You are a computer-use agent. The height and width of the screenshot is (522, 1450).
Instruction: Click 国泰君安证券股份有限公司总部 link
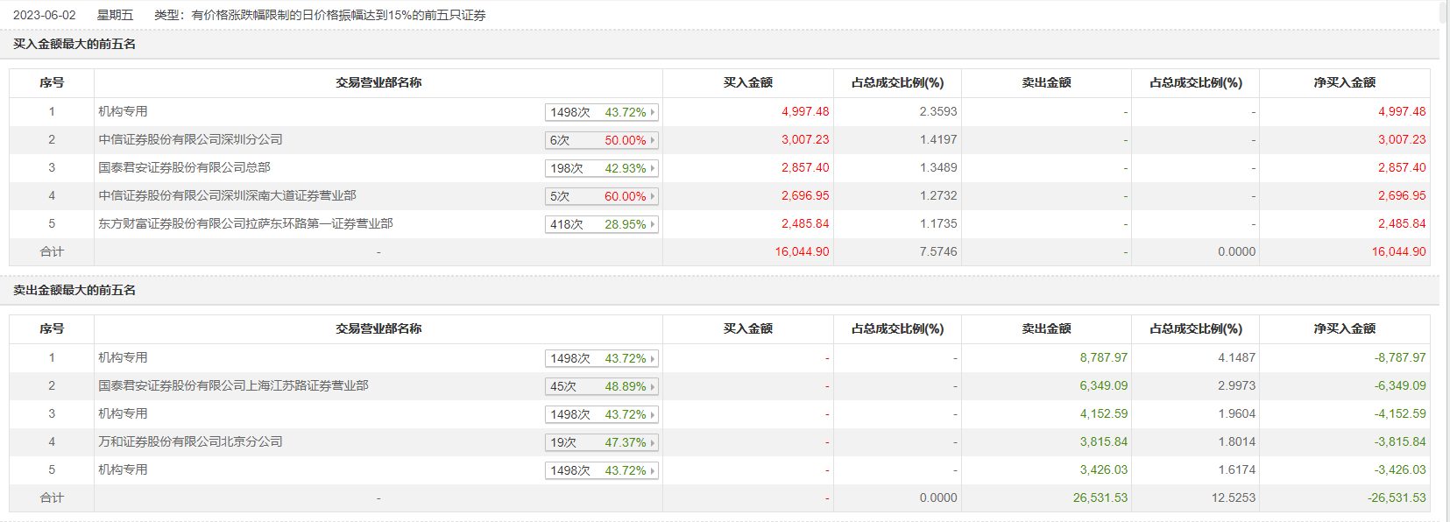point(184,167)
